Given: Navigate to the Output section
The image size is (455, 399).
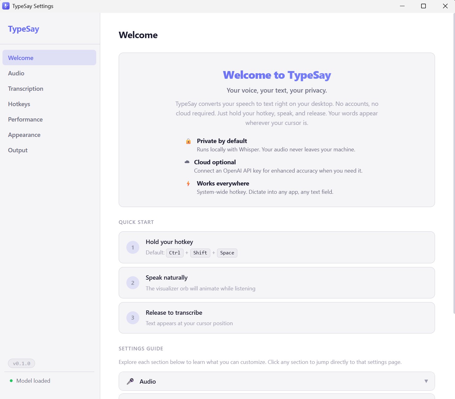Looking at the screenshot, I should (x=18, y=150).
